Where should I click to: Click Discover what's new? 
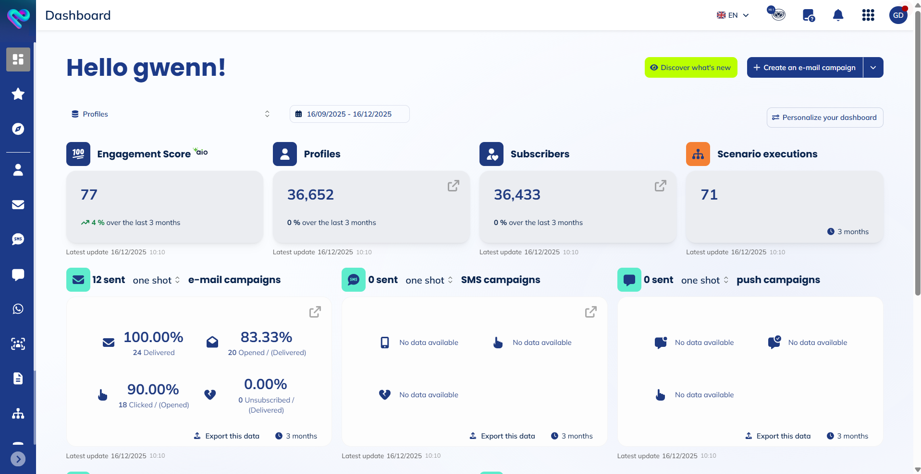pos(690,67)
